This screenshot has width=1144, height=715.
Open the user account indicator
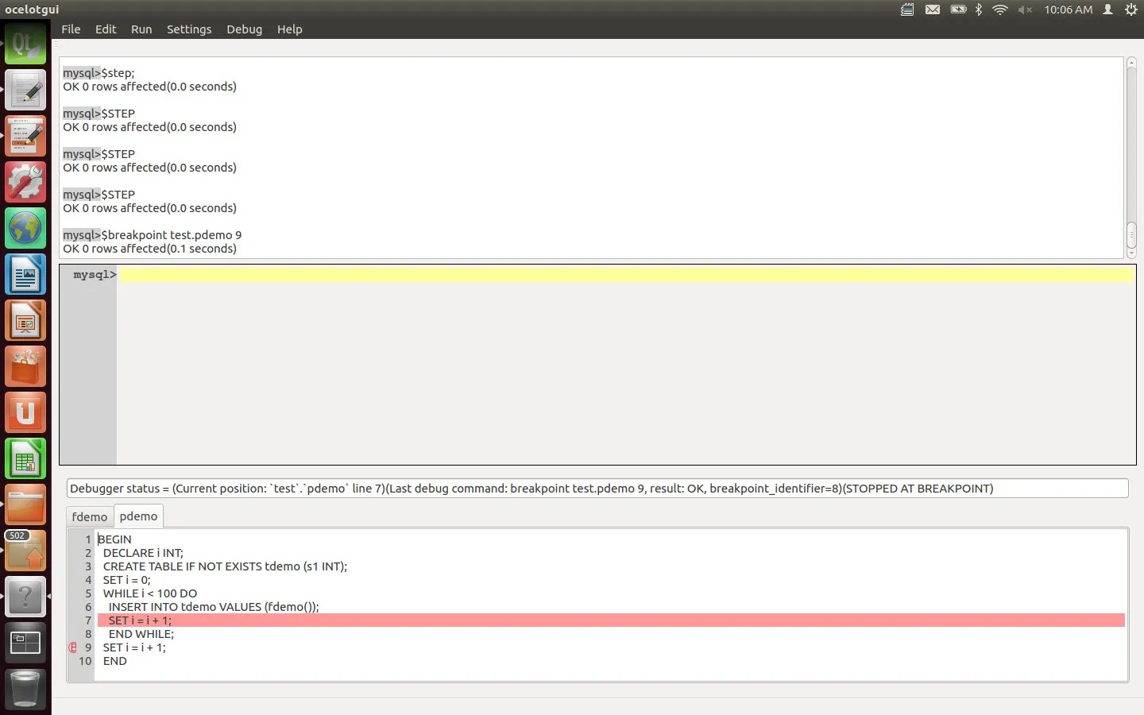(x=1107, y=10)
